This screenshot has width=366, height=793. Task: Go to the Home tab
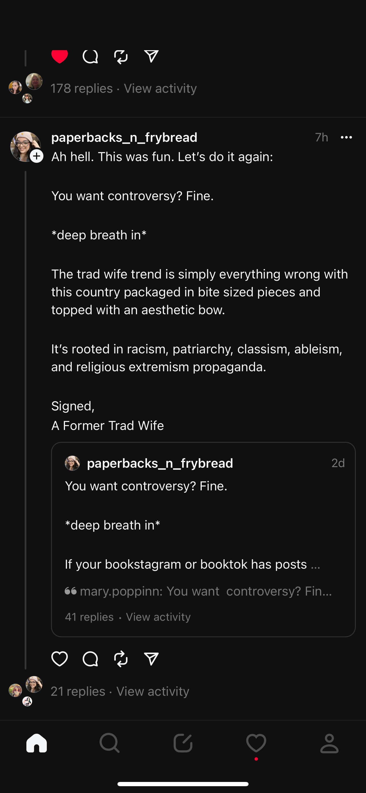tap(37, 743)
